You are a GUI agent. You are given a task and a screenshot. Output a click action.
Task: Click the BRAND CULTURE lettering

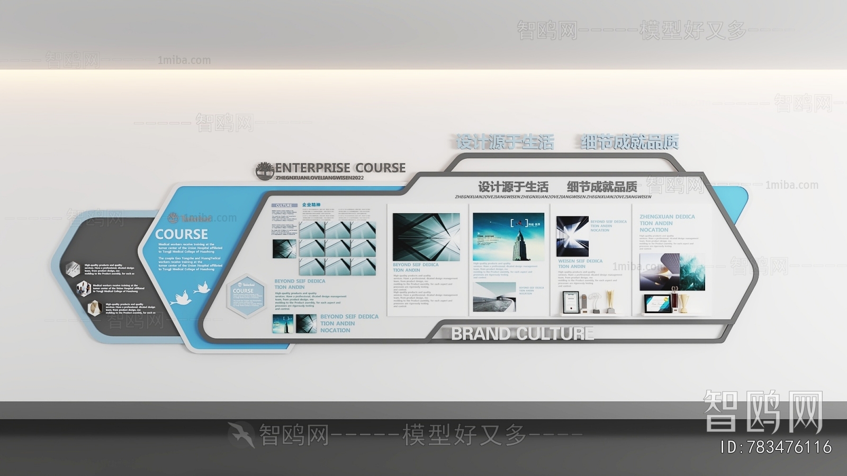coord(522,334)
